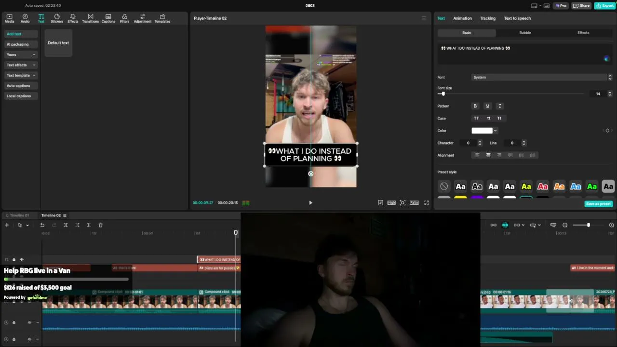Click the Pro button
The height and width of the screenshot is (347, 617).
coord(561,6)
